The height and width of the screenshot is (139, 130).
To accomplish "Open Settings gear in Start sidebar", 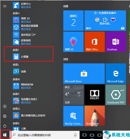I will [5, 116].
